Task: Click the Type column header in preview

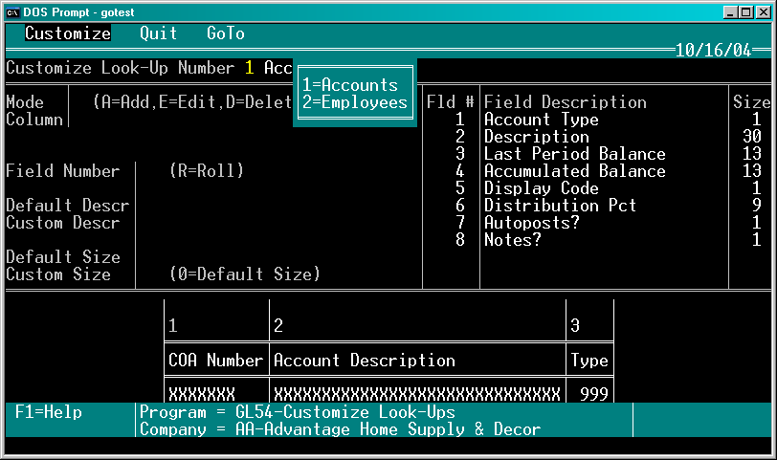Action: point(589,360)
